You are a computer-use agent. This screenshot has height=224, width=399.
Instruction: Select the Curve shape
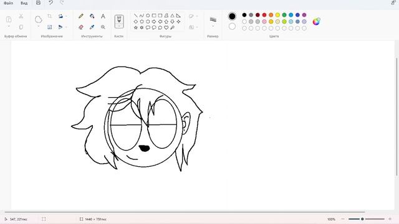(142, 16)
